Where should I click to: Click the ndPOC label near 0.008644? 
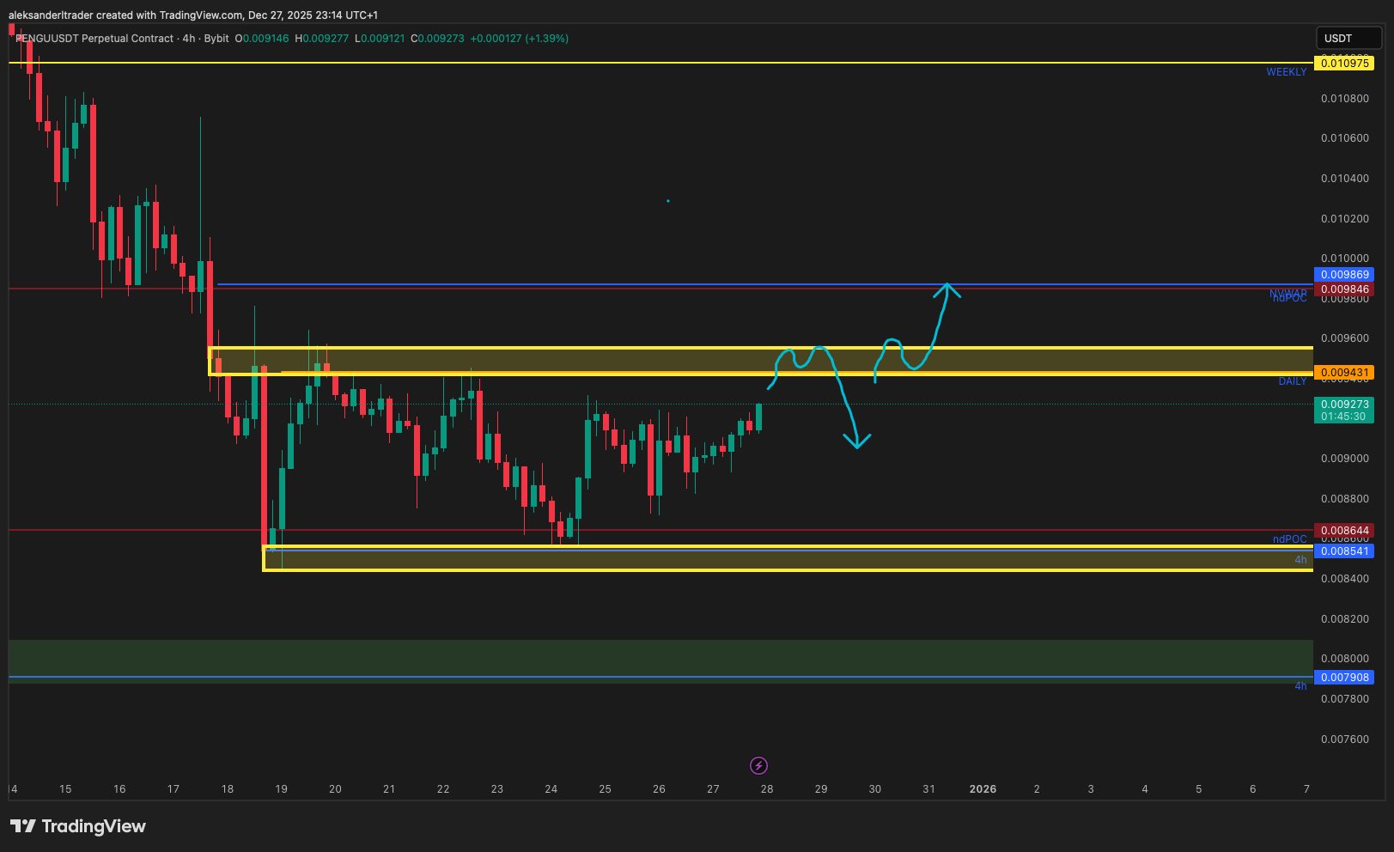[x=1290, y=539]
